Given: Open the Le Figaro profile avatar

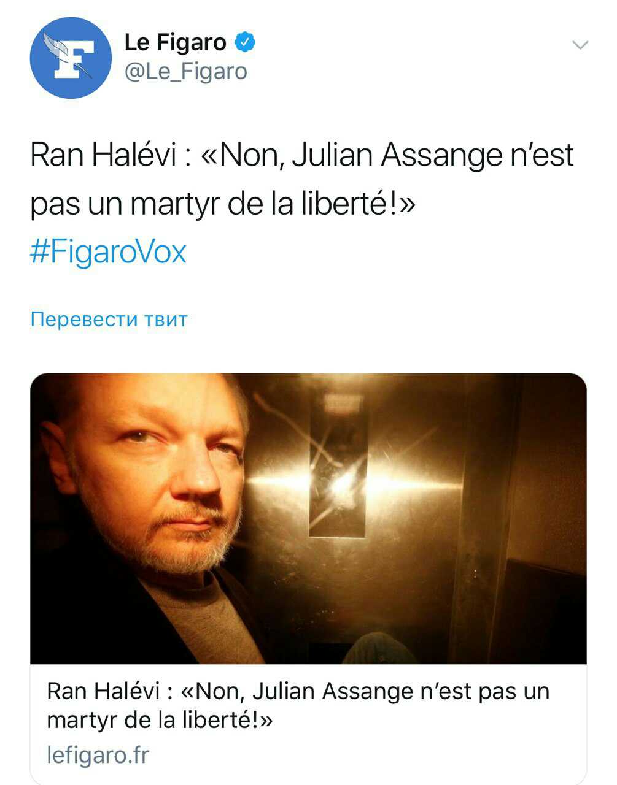Looking at the screenshot, I should [x=71, y=58].
